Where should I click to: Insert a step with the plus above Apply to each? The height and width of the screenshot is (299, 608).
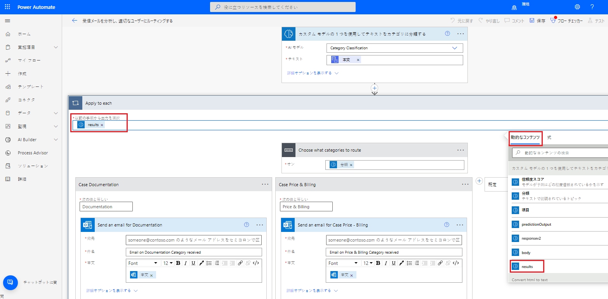tap(375, 88)
